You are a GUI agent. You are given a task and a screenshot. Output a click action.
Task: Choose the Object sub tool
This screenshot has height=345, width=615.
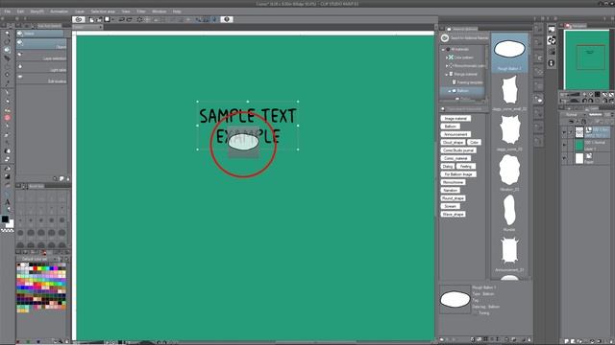coord(41,45)
